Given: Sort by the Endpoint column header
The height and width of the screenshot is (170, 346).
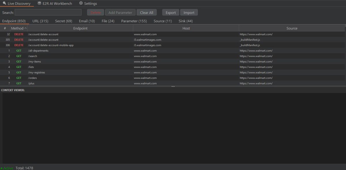Looking at the screenshot, I should pyautogui.click(x=80, y=28).
